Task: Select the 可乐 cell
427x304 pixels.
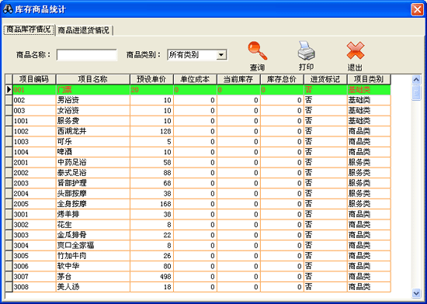Action: click(x=93, y=141)
